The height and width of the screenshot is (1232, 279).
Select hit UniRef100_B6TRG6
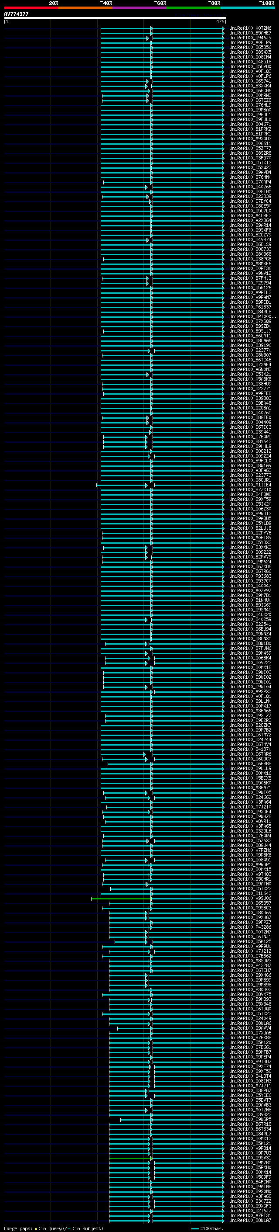(250, 572)
